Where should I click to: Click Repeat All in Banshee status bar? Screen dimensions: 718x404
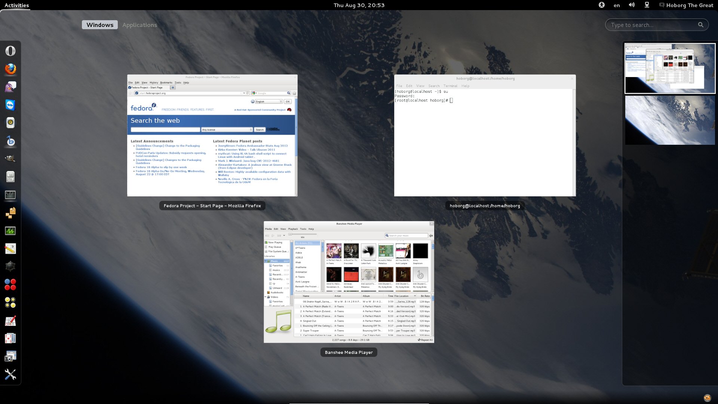[425, 340]
